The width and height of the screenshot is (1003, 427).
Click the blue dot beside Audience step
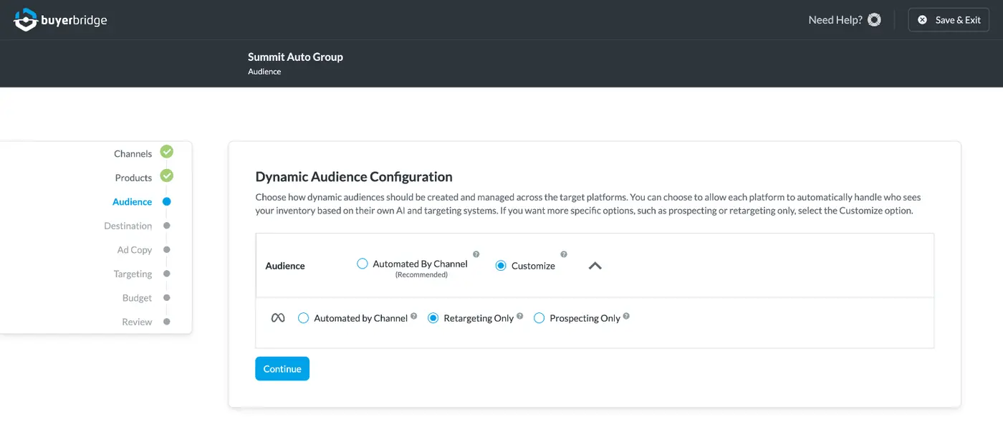(167, 202)
